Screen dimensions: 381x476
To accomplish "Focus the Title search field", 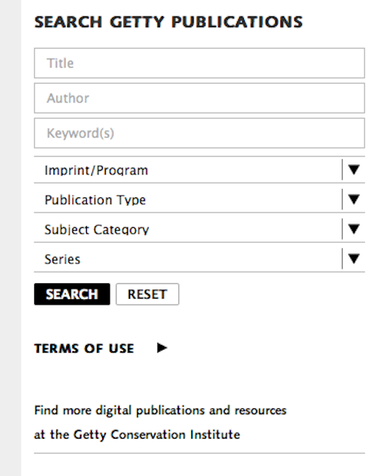I will (x=200, y=63).
